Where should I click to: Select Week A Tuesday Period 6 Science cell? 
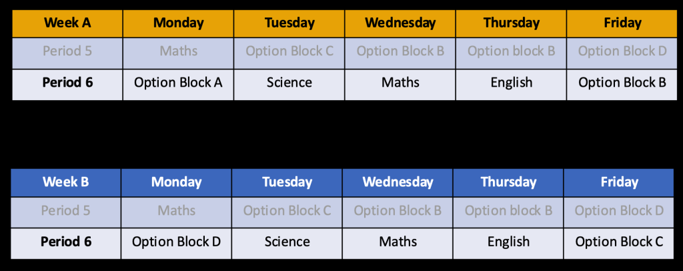click(x=289, y=83)
